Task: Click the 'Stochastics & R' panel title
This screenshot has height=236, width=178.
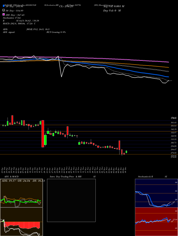Action: click(145, 177)
